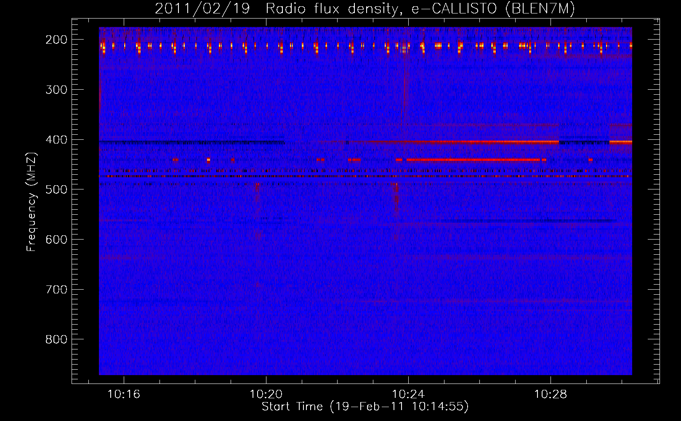Select the 800 frequency tick label
681x421 pixels.
pos(56,339)
